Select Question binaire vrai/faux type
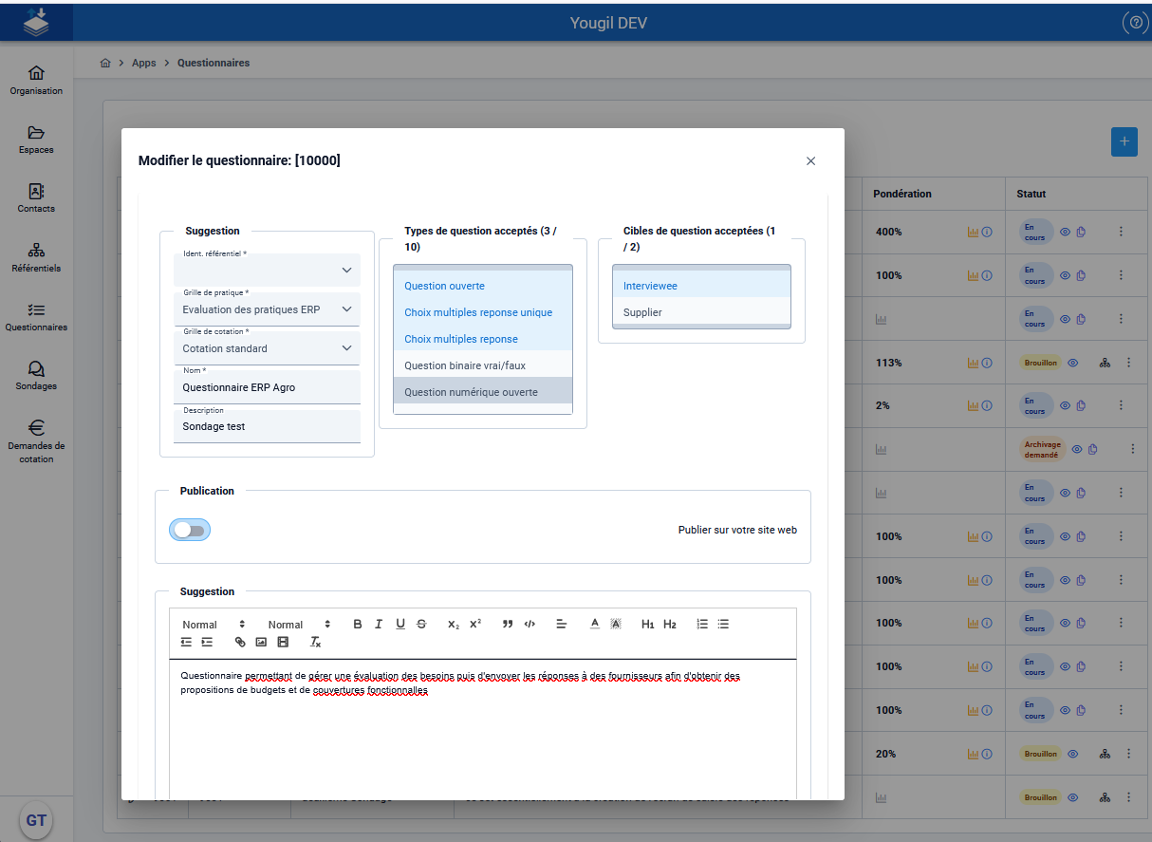Screen dimensions: 1152x842 coord(483,365)
